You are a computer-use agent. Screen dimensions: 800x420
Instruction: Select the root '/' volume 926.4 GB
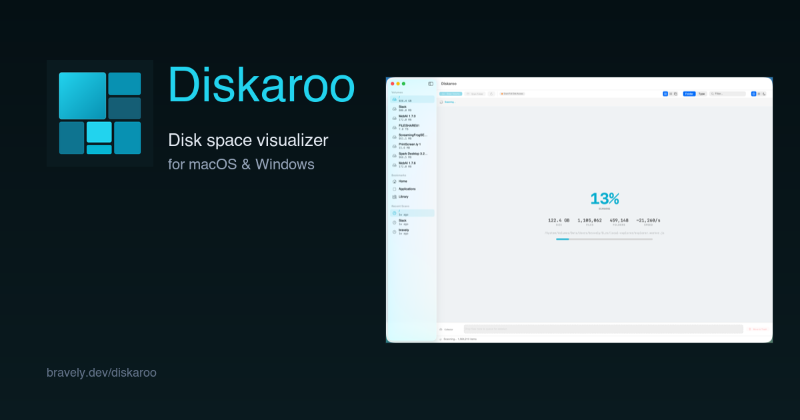click(x=412, y=99)
